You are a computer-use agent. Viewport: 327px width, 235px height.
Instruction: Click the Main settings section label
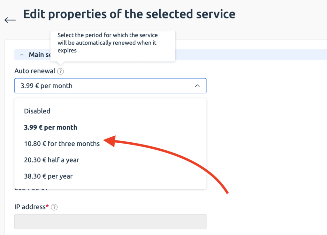point(40,55)
